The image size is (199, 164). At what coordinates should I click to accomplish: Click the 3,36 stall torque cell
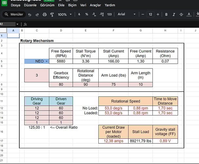(x=86, y=61)
